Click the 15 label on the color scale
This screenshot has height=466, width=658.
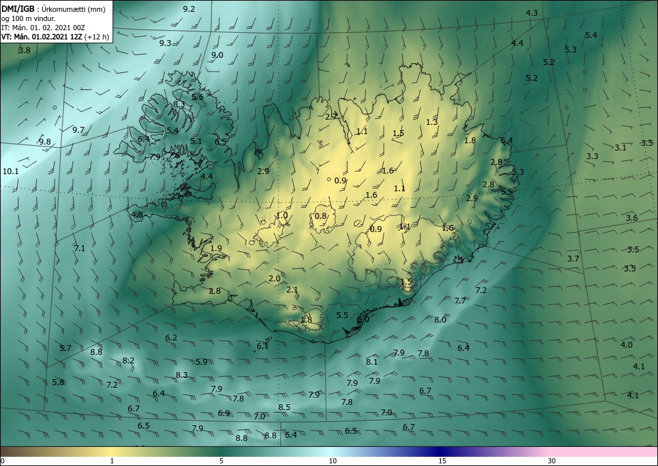(442, 461)
